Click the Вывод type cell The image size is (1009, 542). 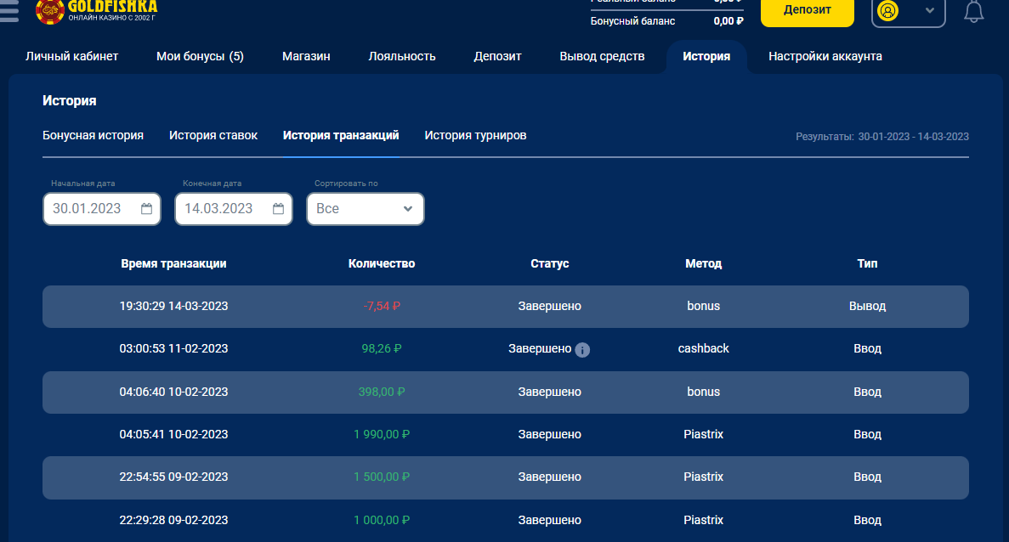pyautogui.click(x=867, y=306)
